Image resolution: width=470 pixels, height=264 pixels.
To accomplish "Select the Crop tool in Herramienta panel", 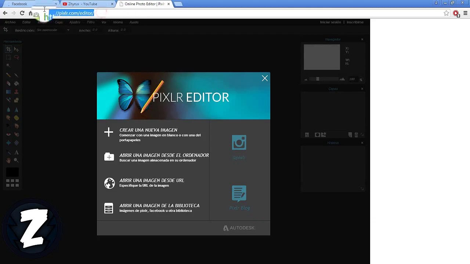I will tap(8, 49).
